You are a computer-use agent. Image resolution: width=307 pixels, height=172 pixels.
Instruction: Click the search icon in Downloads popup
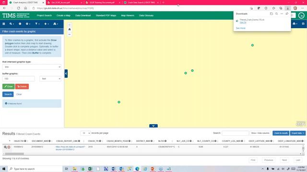click(x=276, y=14)
